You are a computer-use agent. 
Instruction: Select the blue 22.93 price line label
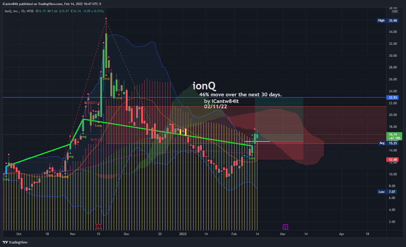[393, 98]
